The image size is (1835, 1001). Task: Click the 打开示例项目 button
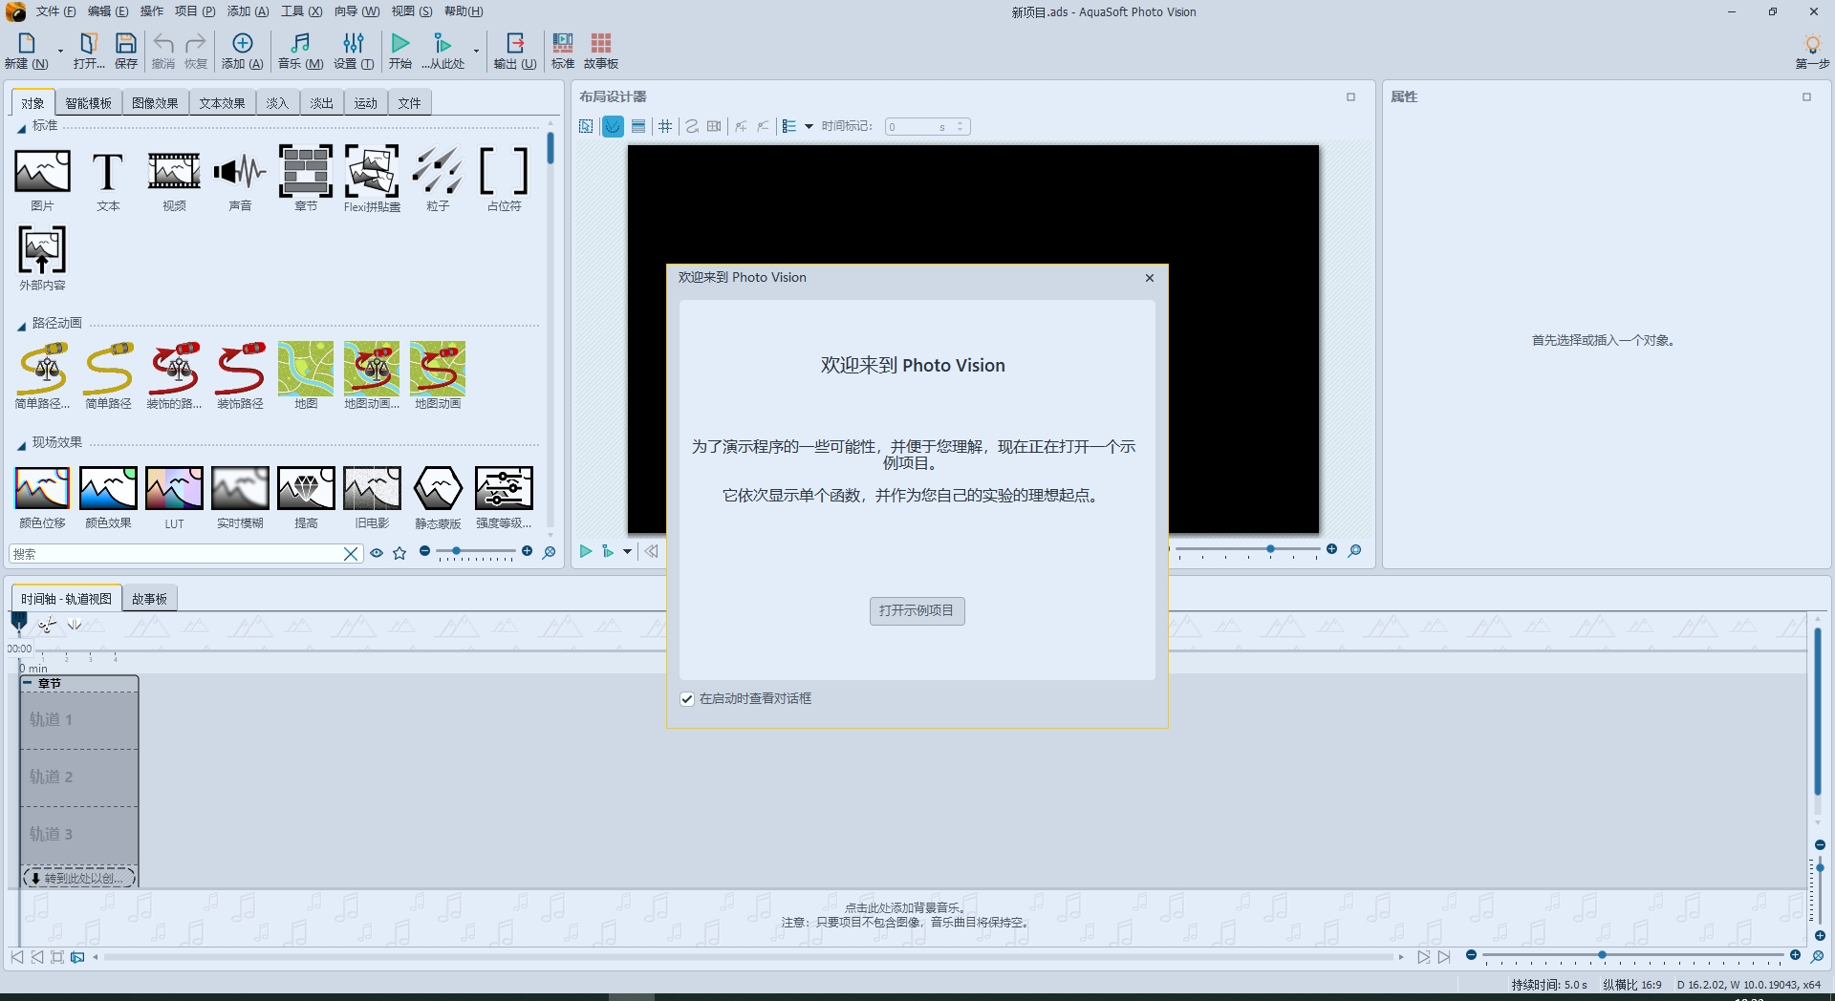coord(917,610)
